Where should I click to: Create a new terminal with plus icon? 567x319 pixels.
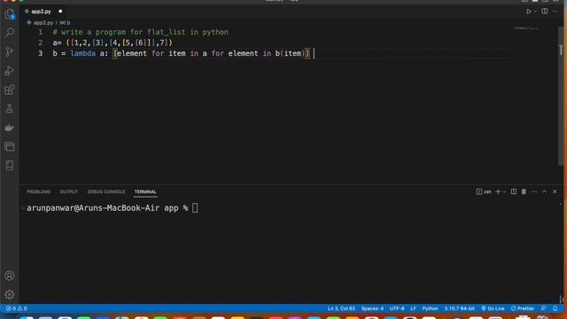pos(498,191)
